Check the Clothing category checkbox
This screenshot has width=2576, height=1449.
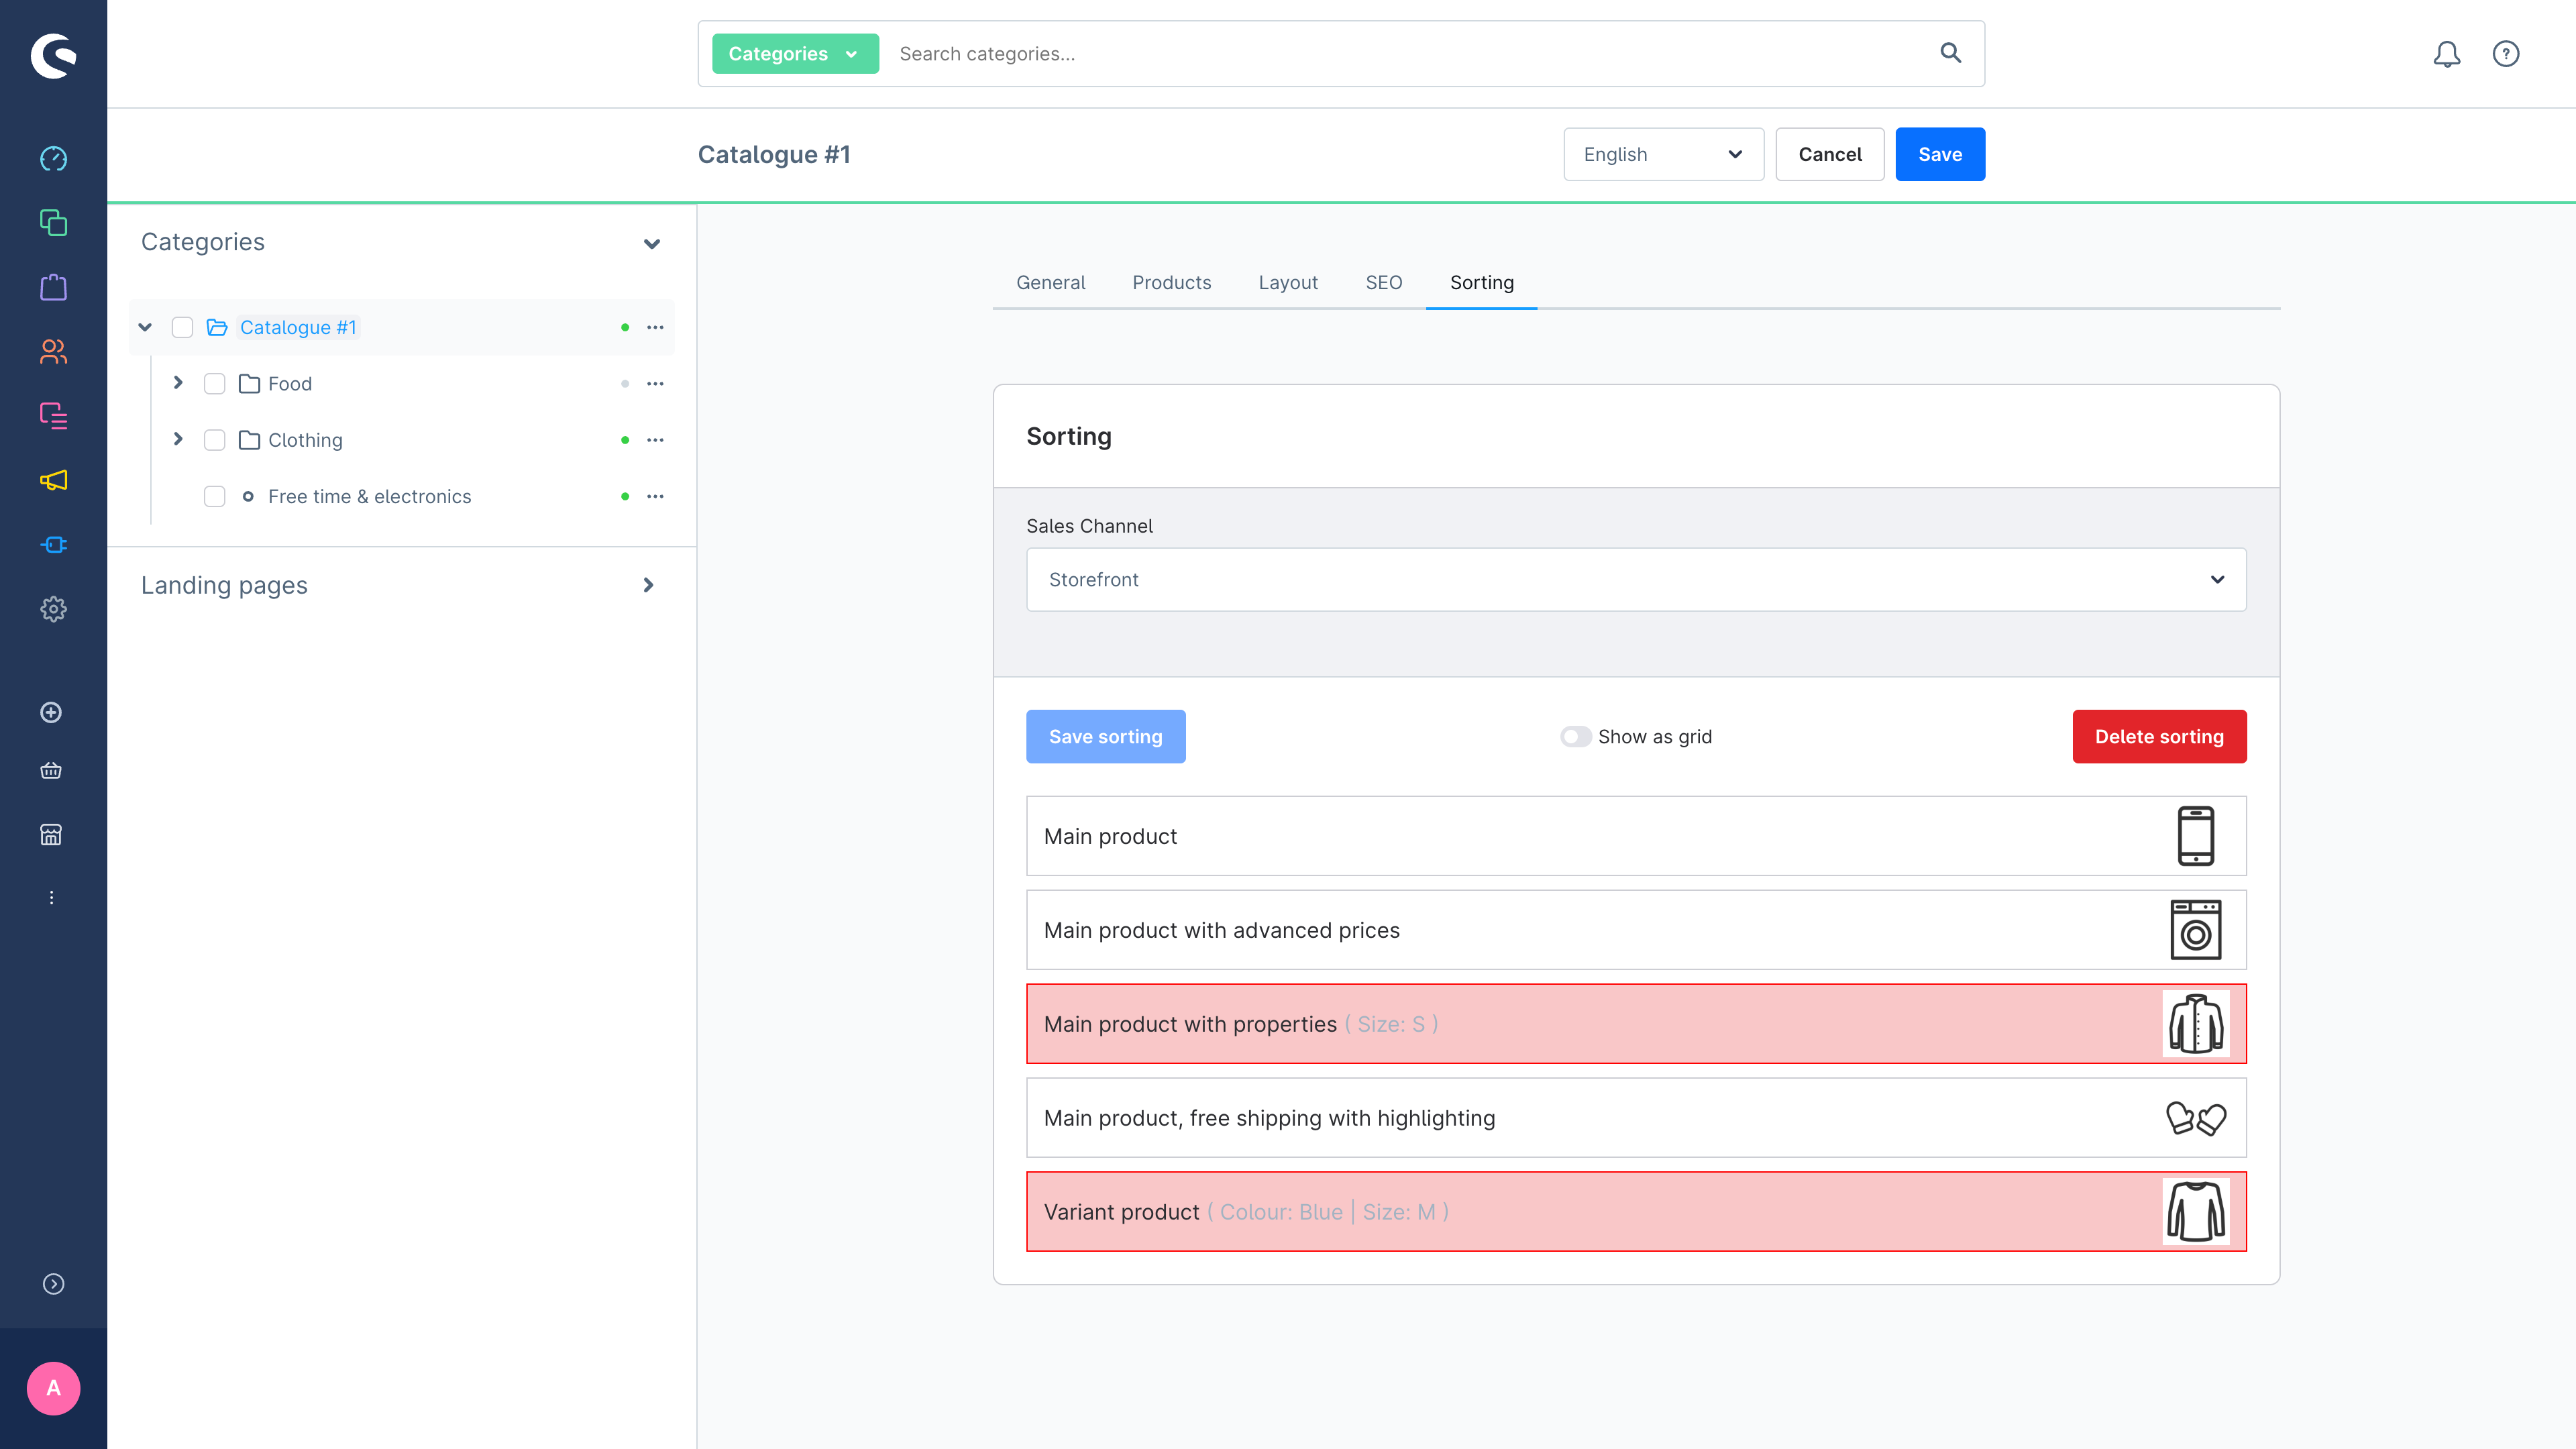pos(214,439)
